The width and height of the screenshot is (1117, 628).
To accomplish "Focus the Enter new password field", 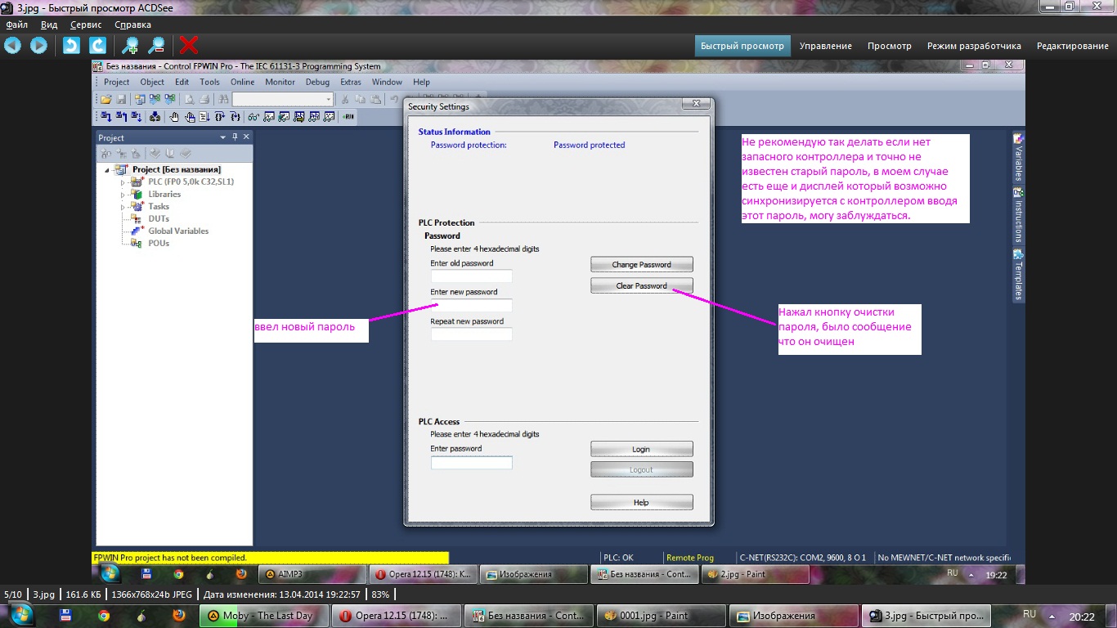I will (x=472, y=305).
